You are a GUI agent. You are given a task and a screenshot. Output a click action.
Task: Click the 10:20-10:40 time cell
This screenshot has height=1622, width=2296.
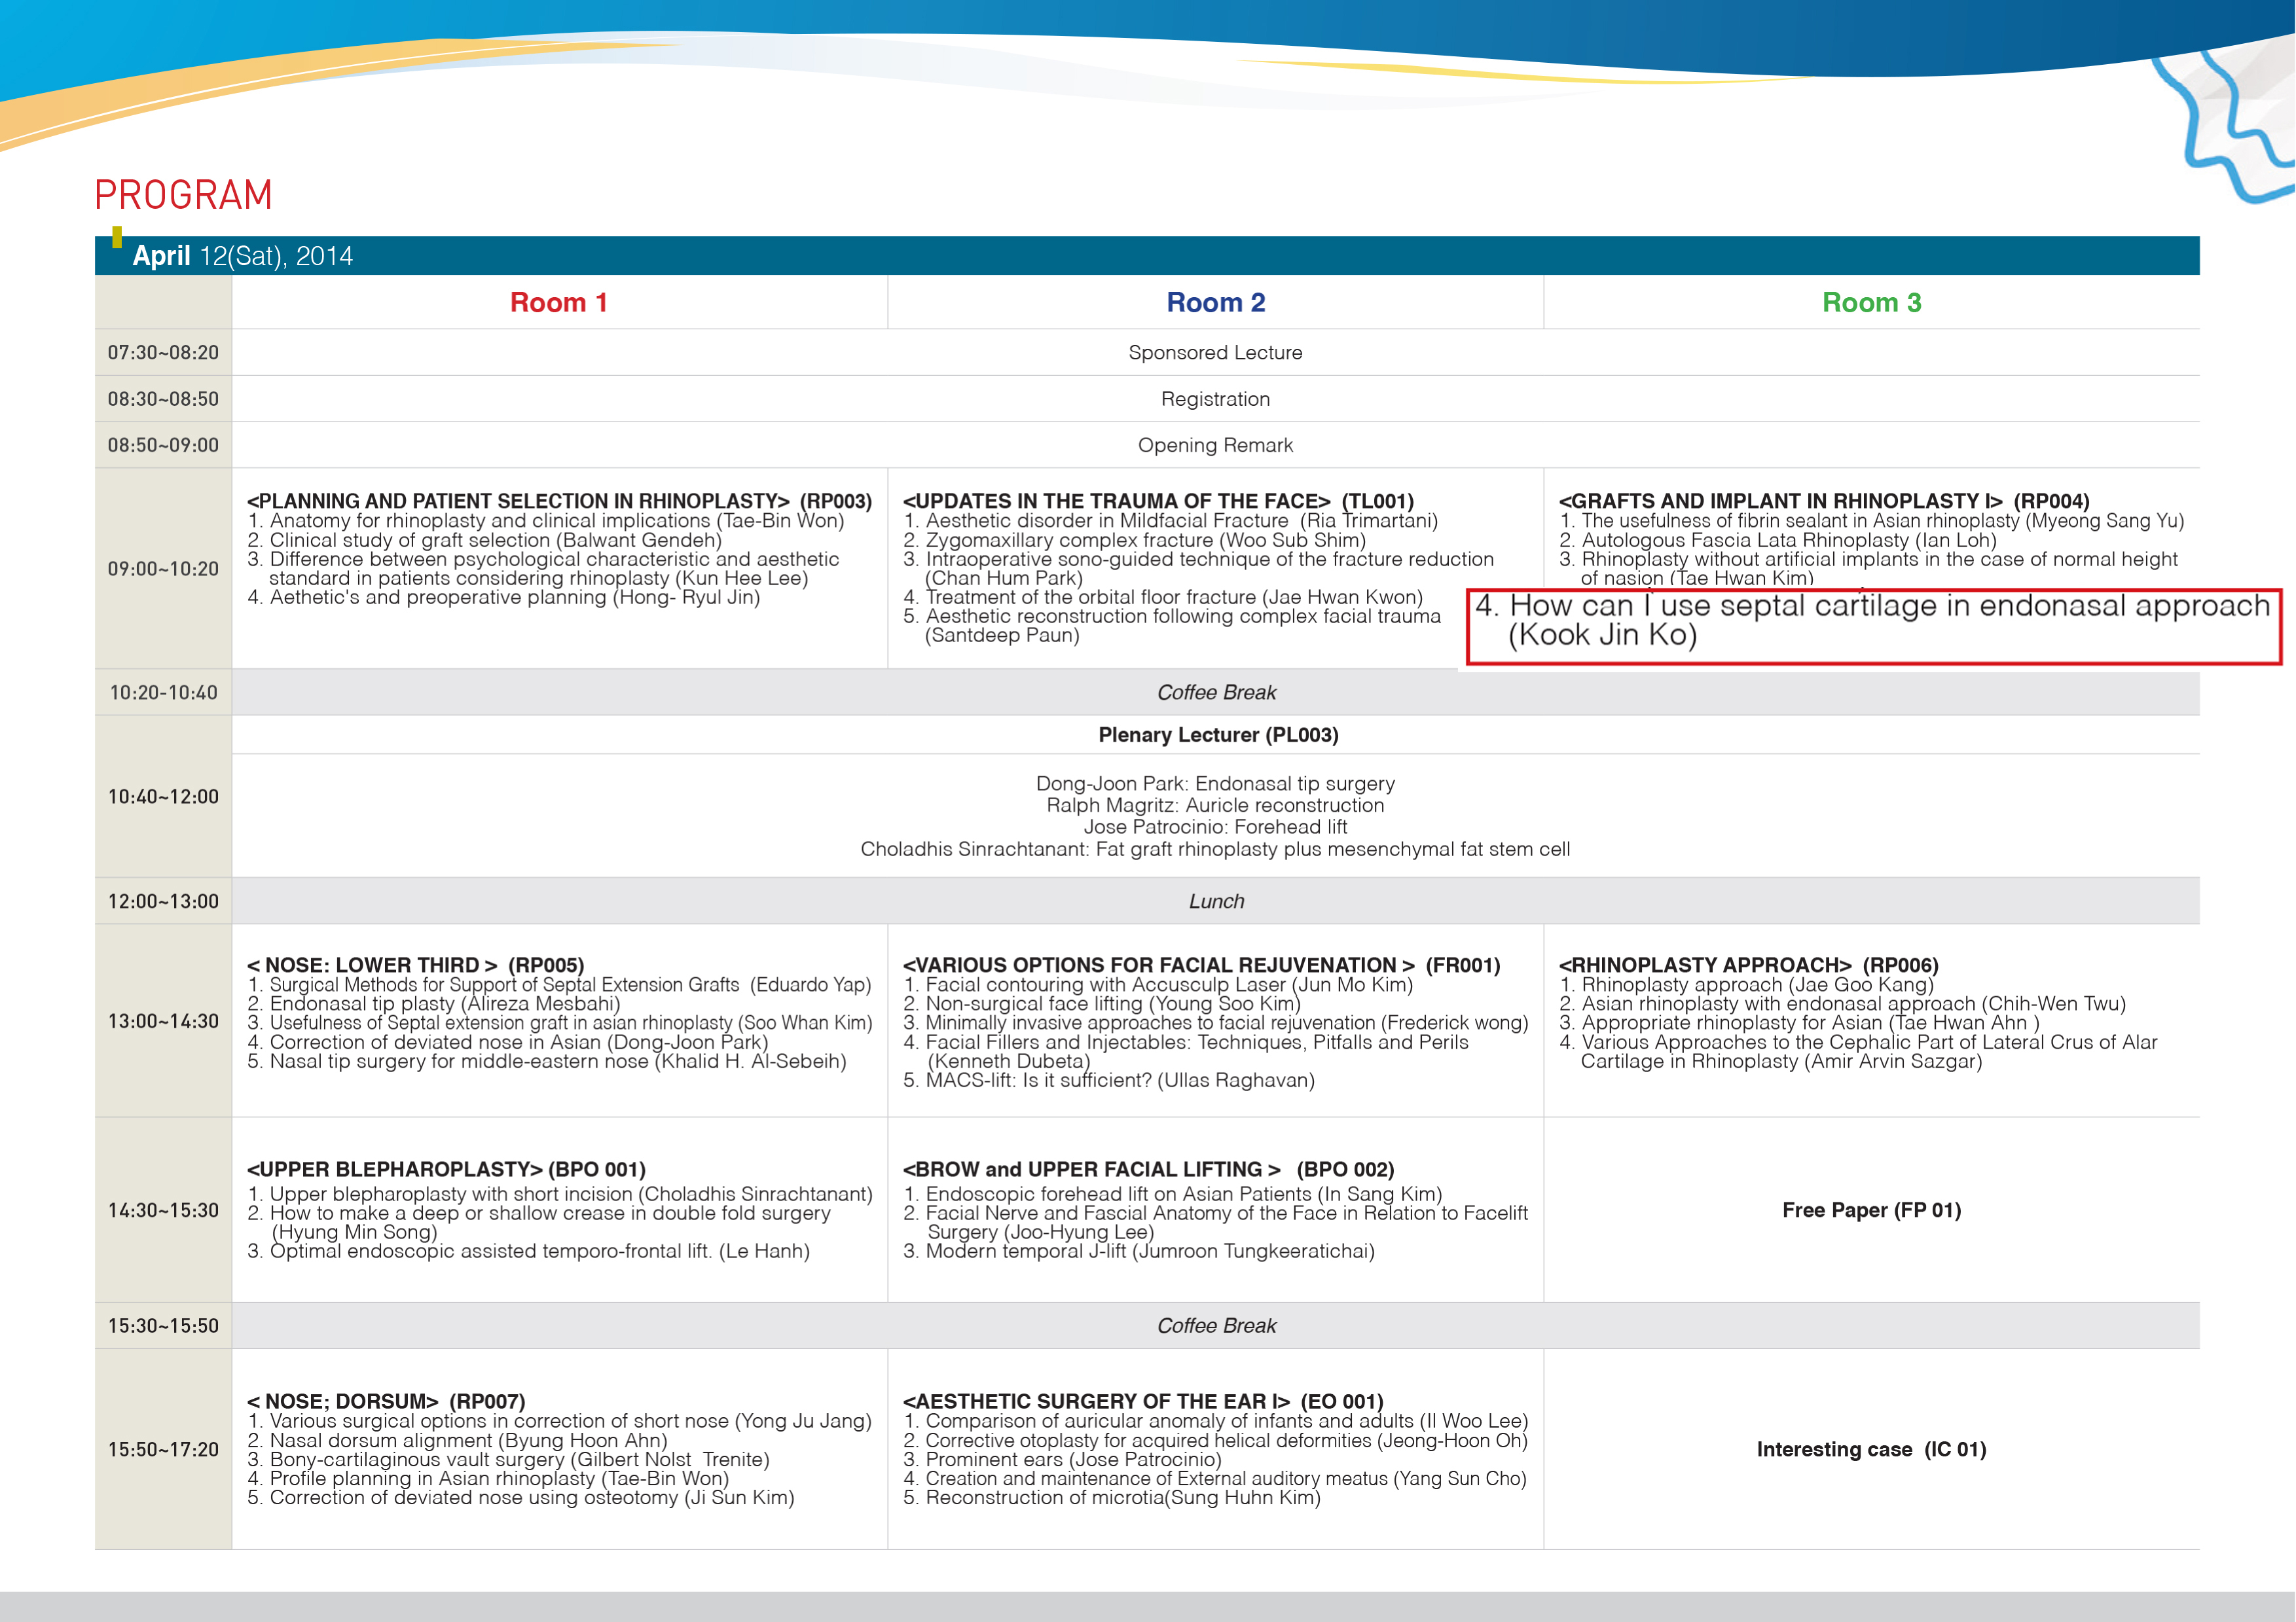coord(163,693)
